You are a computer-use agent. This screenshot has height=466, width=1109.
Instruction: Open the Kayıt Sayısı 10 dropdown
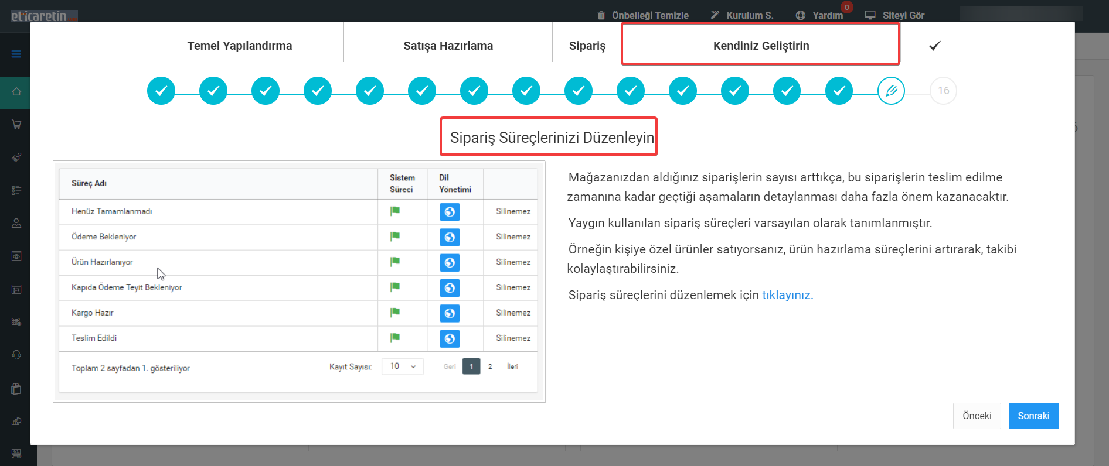pyautogui.click(x=403, y=366)
